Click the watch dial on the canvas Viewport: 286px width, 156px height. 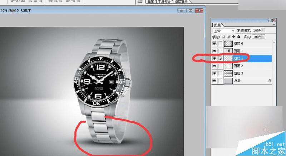[99, 81]
